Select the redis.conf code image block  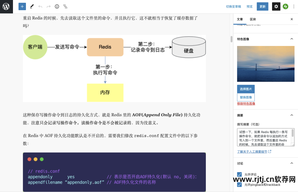coord(114,172)
